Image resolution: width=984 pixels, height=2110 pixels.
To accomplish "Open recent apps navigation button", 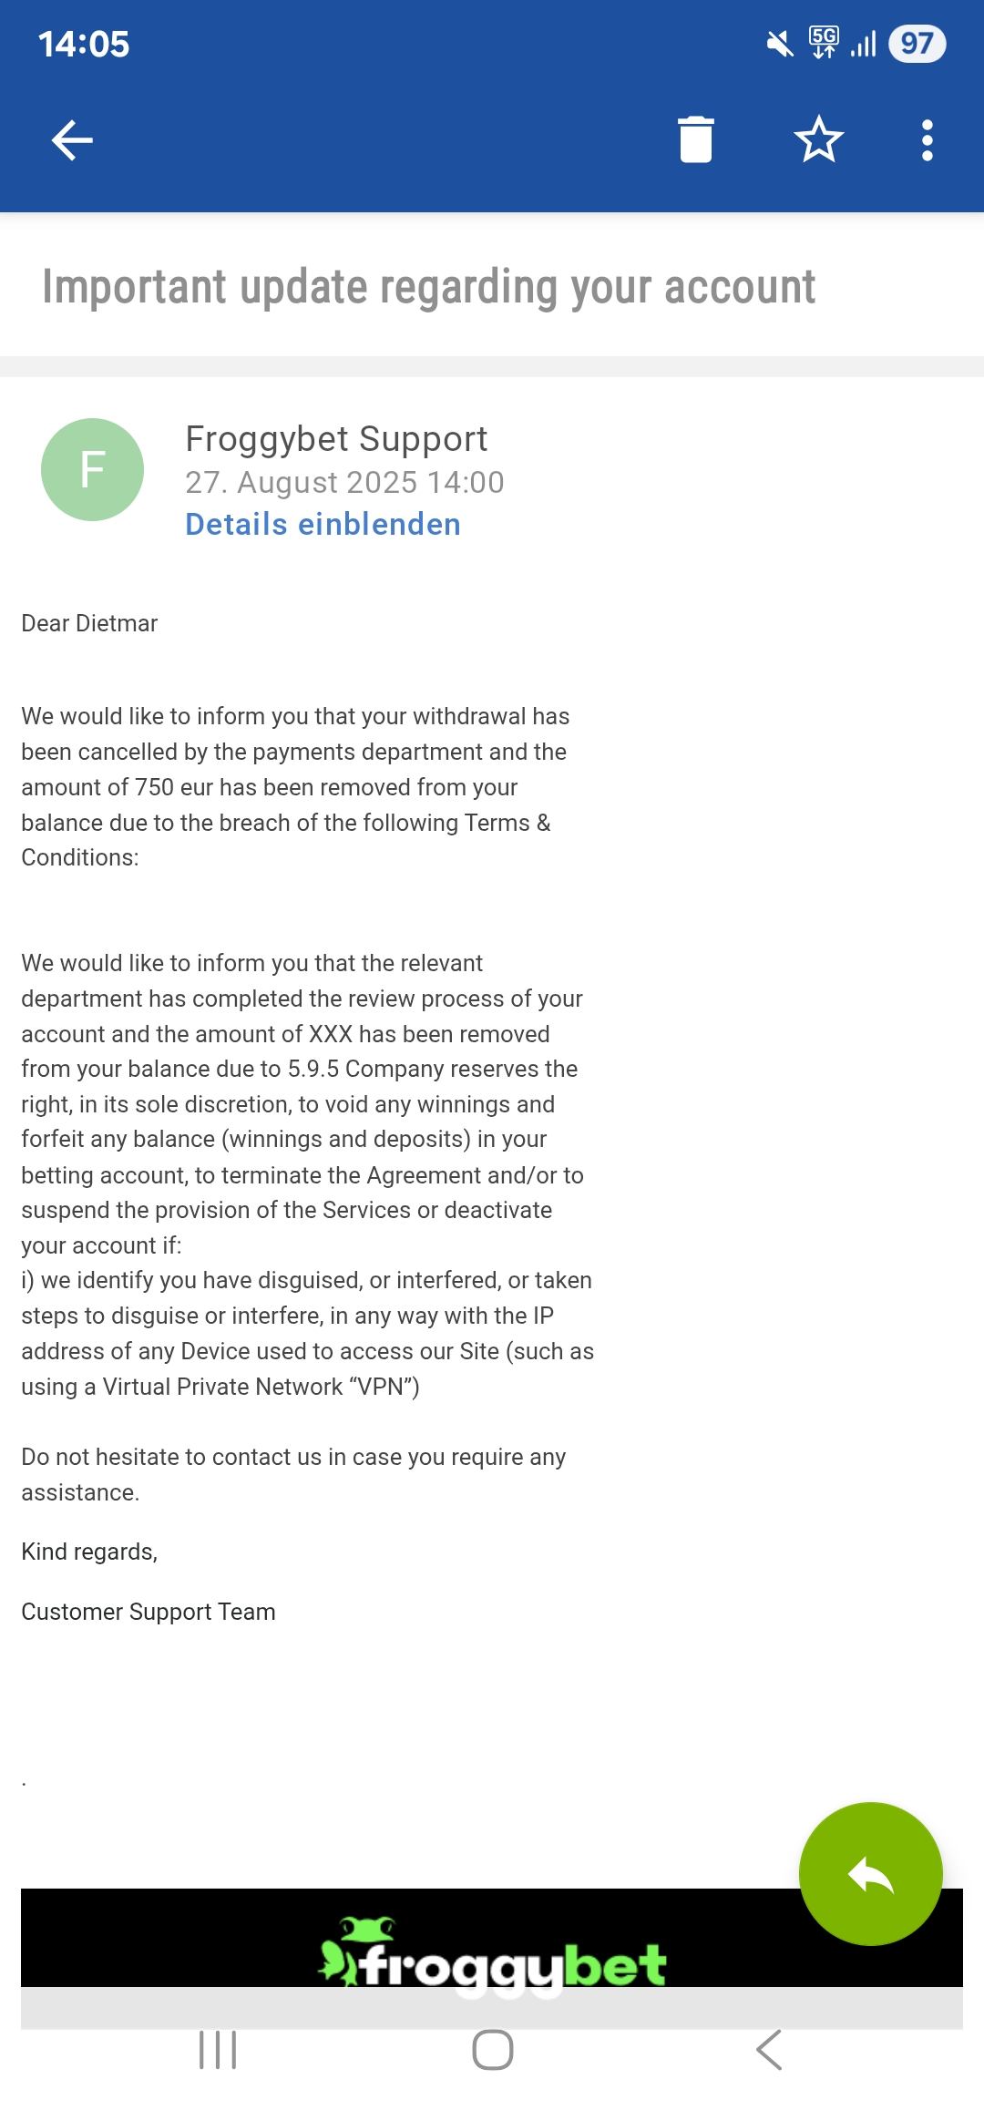I will click(x=218, y=2050).
